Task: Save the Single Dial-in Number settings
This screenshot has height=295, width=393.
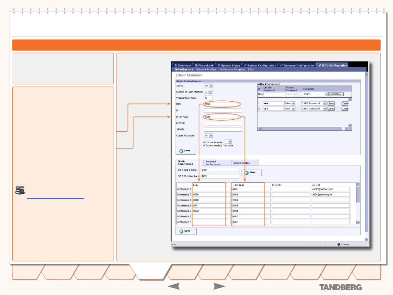Action: coord(186,151)
